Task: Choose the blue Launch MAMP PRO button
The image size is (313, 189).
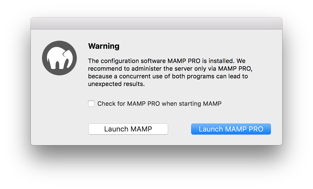Action: pos(231,129)
